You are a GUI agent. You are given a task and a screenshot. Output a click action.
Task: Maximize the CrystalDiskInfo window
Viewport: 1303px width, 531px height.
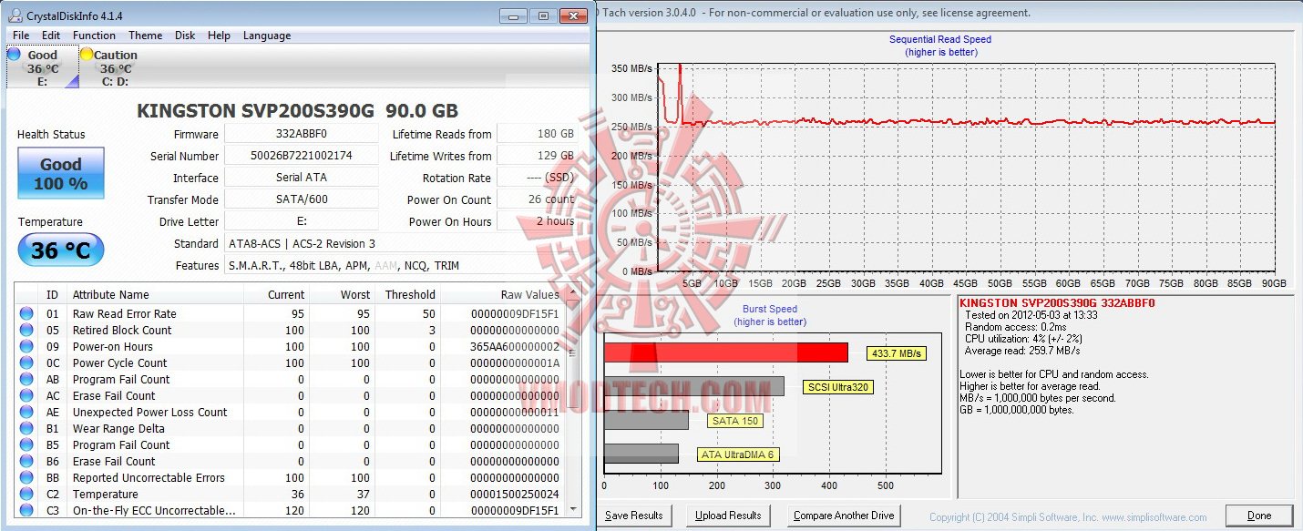(x=543, y=15)
